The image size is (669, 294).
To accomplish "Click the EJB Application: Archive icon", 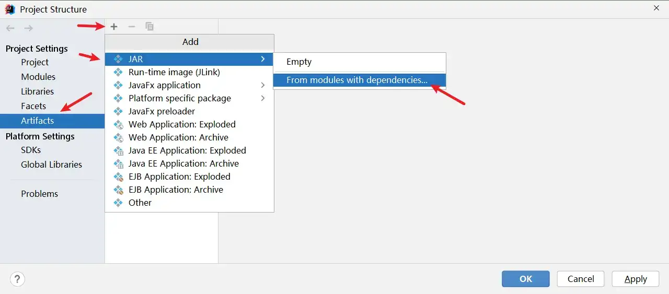I will pos(118,190).
